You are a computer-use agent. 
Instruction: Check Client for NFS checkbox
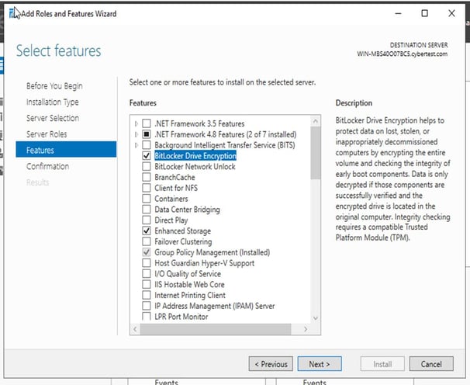click(147, 188)
